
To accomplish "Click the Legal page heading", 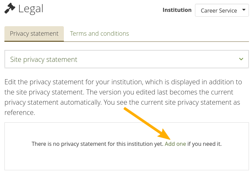I will (31, 8).
